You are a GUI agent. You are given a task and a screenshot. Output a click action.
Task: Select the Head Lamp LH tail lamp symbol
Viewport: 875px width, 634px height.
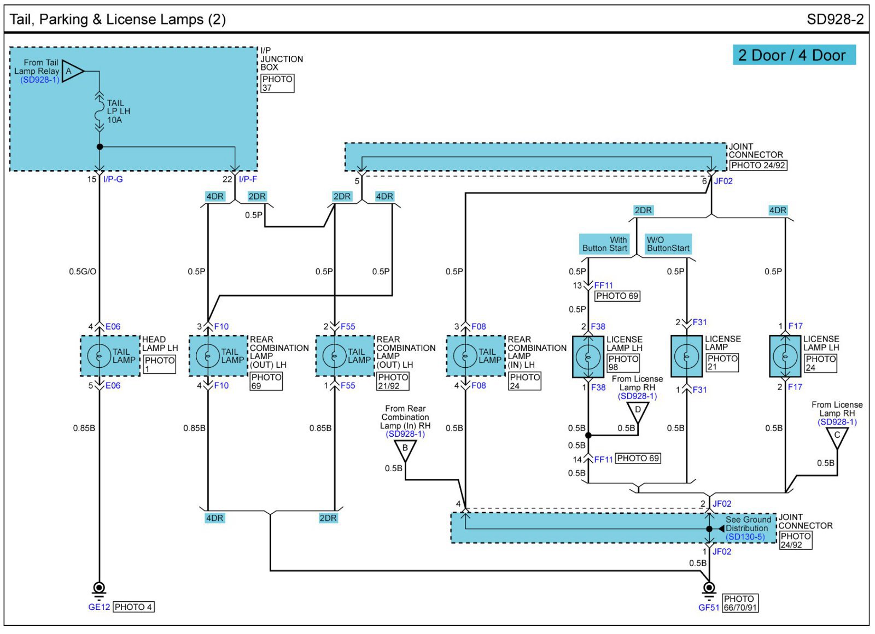pyautogui.click(x=99, y=356)
